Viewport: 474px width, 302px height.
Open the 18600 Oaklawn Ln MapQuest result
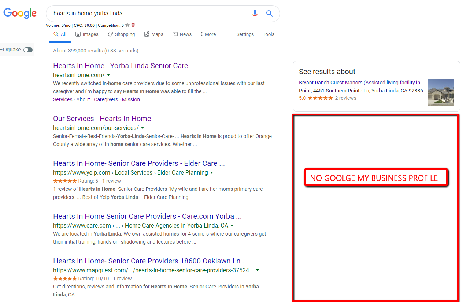[151, 261]
